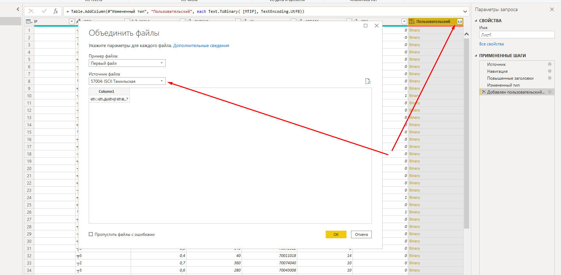Click the ABC123 data type icon of Пользовательский
Image resolution: width=561 pixels, height=275 pixels.
[412, 21]
